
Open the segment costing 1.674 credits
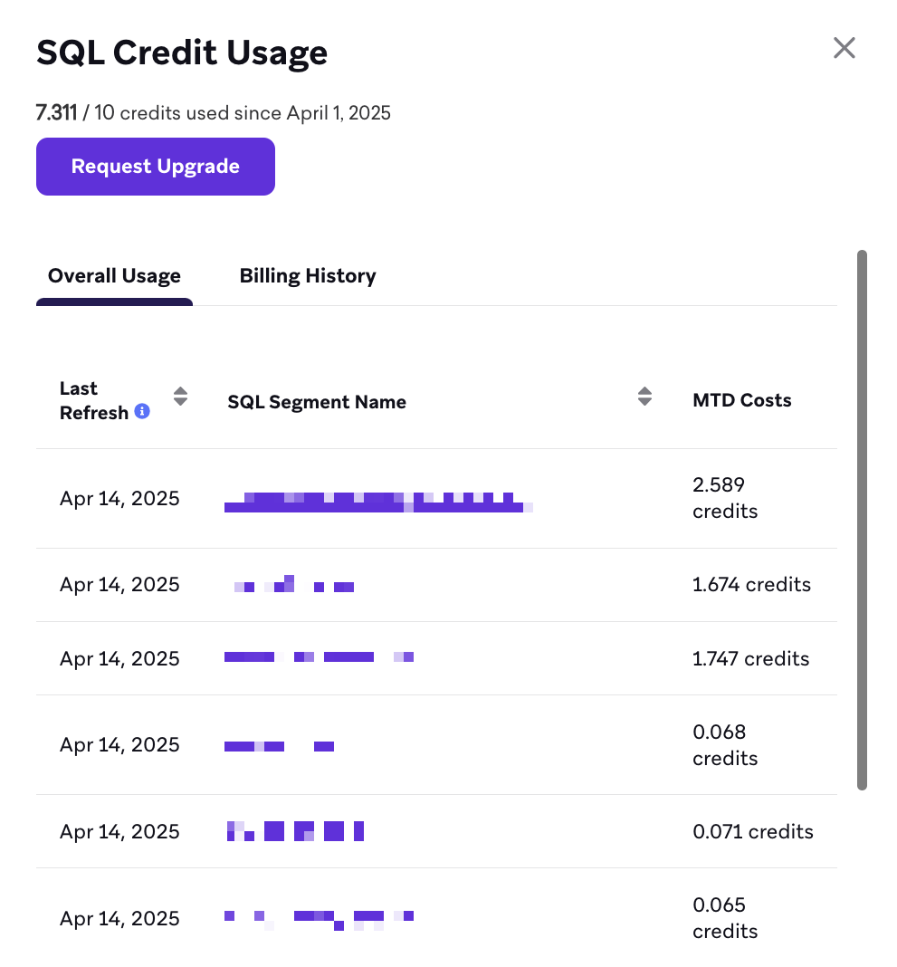pos(294,583)
